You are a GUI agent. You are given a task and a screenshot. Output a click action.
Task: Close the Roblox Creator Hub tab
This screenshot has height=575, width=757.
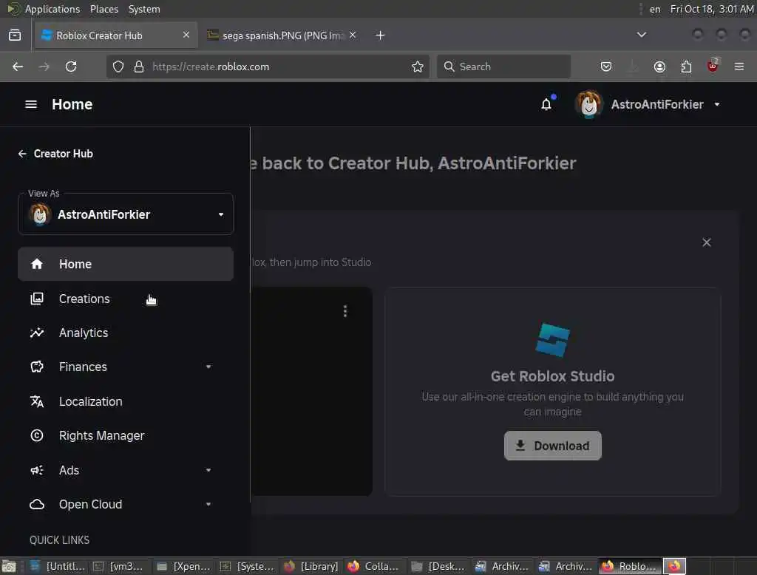point(186,35)
